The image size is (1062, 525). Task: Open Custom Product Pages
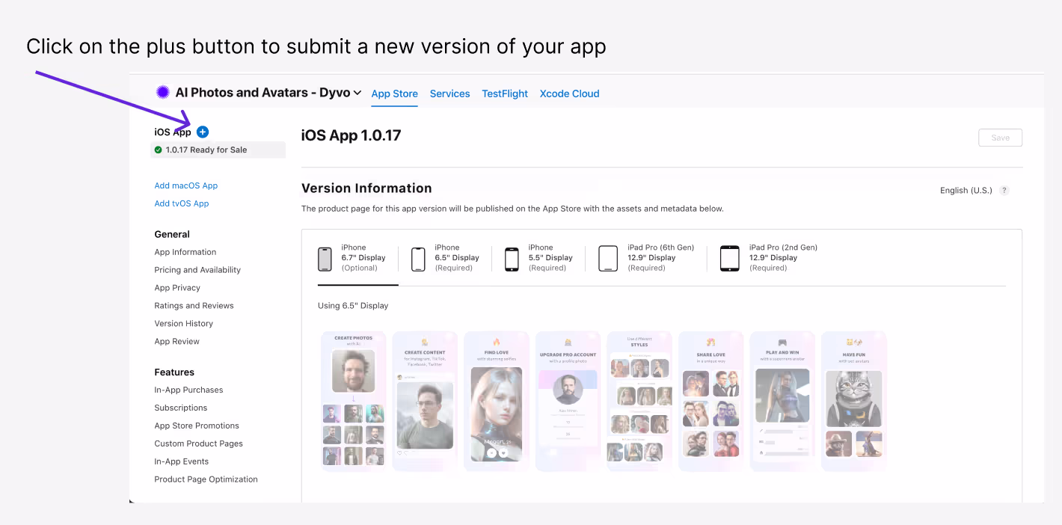tap(199, 443)
